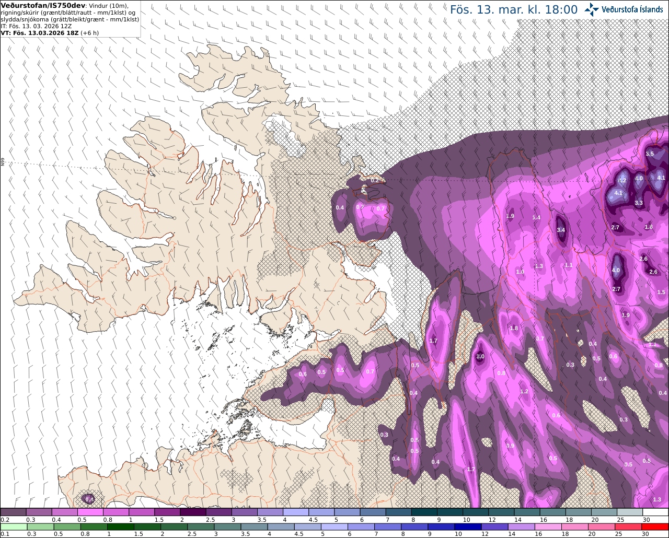This screenshot has height=538, width=669.
Task: Click the white 30 snowfall legend swatch
Action: (655, 512)
